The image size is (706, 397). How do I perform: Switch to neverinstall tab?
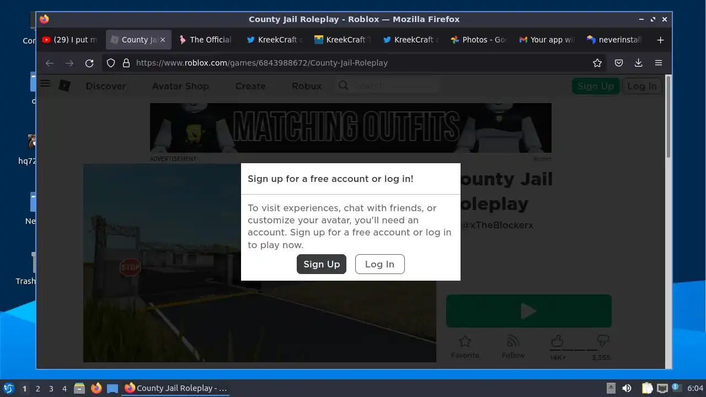[614, 40]
